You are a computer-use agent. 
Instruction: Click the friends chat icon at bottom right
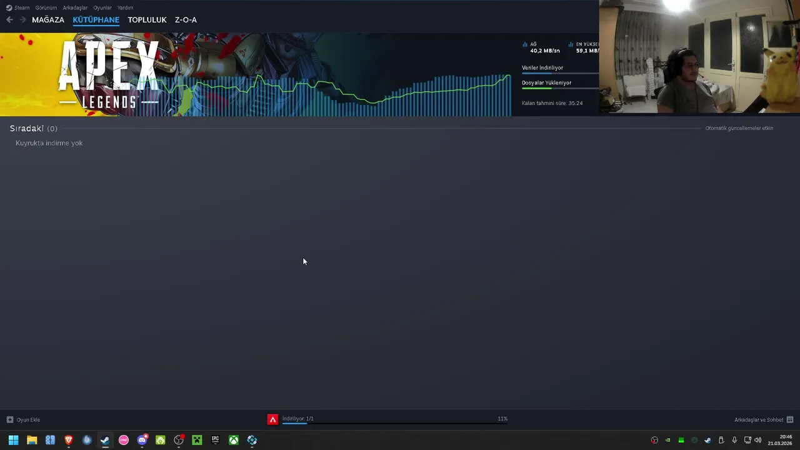pyautogui.click(x=790, y=420)
